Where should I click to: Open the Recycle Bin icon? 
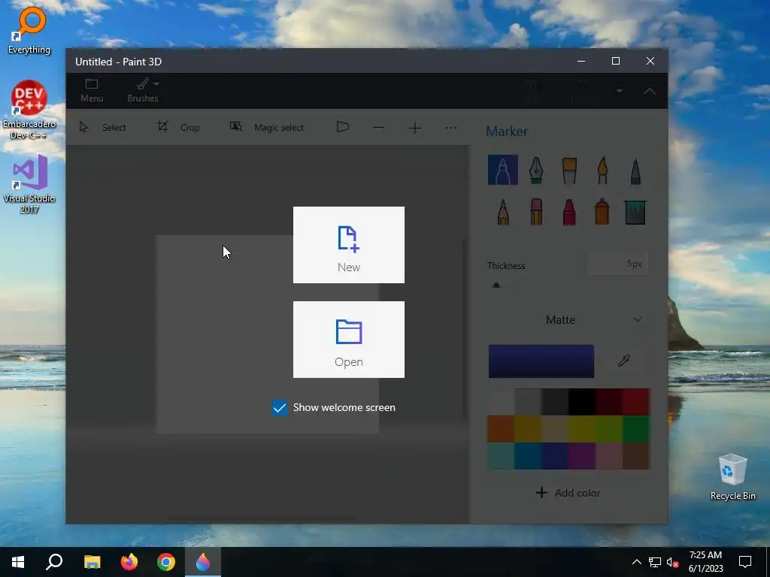tap(732, 477)
